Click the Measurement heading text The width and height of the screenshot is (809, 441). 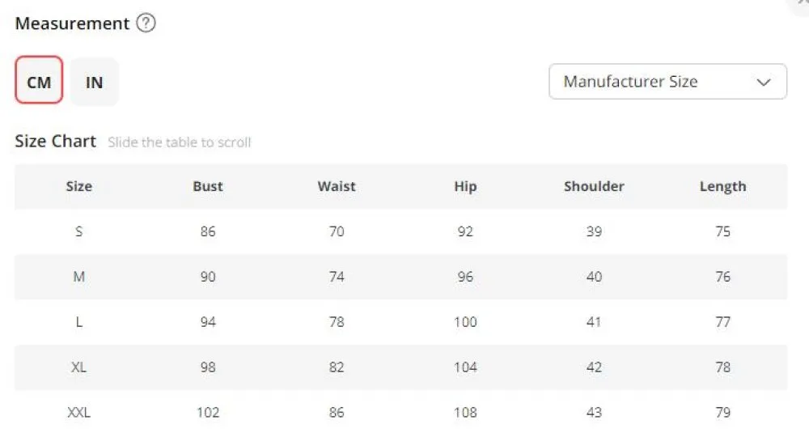tap(72, 23)
